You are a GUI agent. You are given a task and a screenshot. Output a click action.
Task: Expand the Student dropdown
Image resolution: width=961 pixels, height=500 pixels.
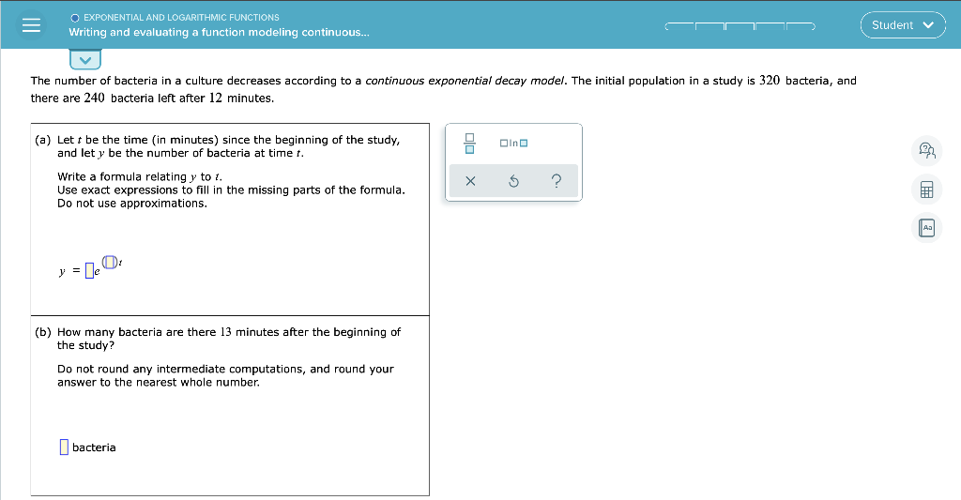tap(903, 25)
